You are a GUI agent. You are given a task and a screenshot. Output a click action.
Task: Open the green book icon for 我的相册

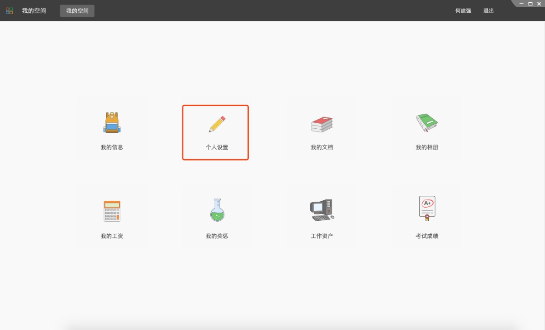426,123
